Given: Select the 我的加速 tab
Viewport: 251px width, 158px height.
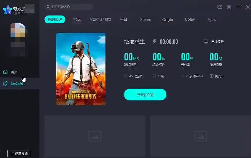Looking at the screenshot, I should tap(55, 19).
